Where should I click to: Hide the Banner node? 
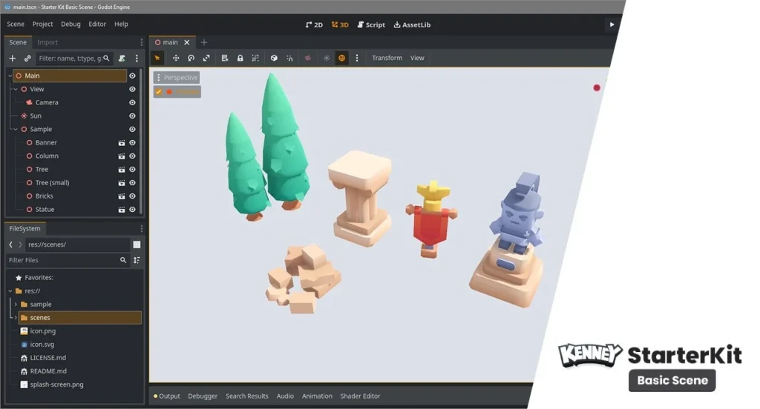pyautogui.click(x=132, y=143)
